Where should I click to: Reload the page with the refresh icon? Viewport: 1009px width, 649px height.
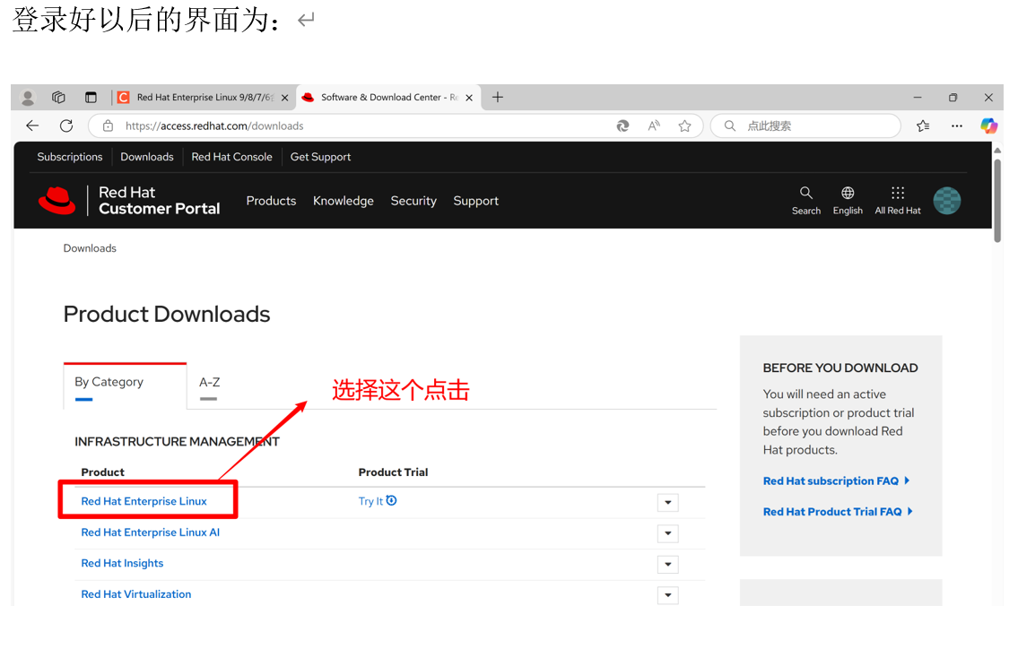click(x=66, y=126)
